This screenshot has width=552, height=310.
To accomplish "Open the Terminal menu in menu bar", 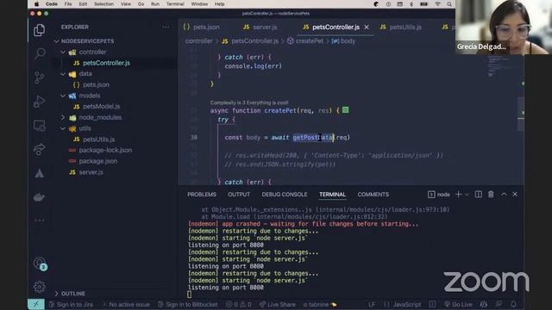I will [175, 3].
